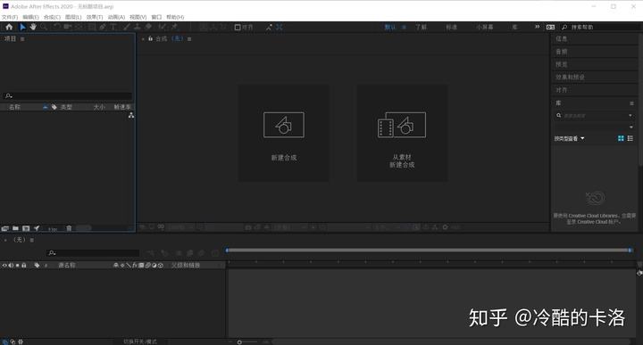Select the Hand tool
643x345 pixels.
[33, 27]
